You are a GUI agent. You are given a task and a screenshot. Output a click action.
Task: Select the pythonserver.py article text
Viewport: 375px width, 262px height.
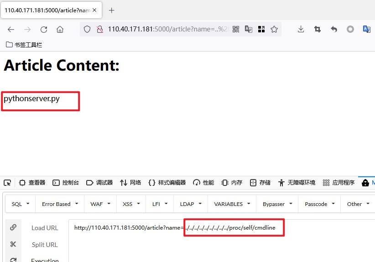31,98
